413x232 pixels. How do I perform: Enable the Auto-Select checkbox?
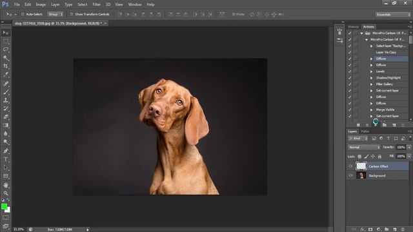23,14
